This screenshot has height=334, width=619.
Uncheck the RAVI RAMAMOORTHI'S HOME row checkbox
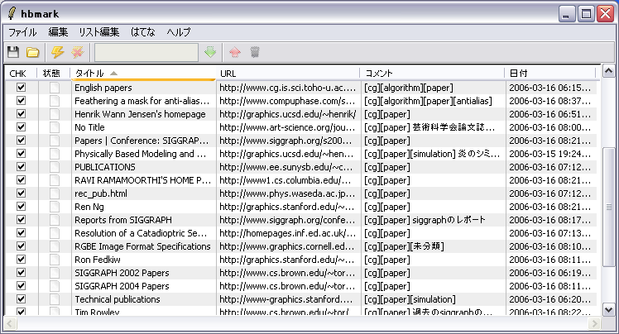tap(21, 180)
